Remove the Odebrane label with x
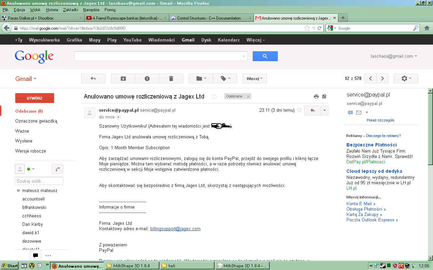Viewport: 433px width, 270px height. 248,96
